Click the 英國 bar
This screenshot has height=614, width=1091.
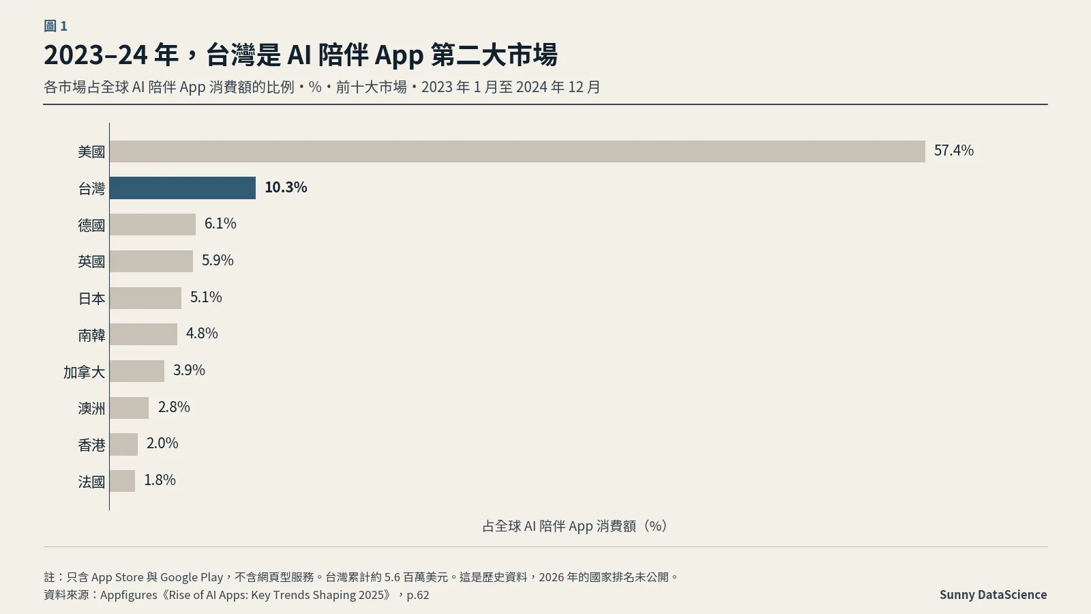[x=151, y=261]
